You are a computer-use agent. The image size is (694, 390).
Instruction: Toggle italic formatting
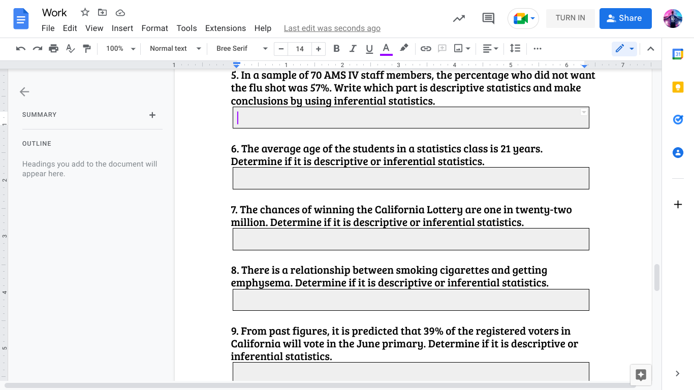353,49
